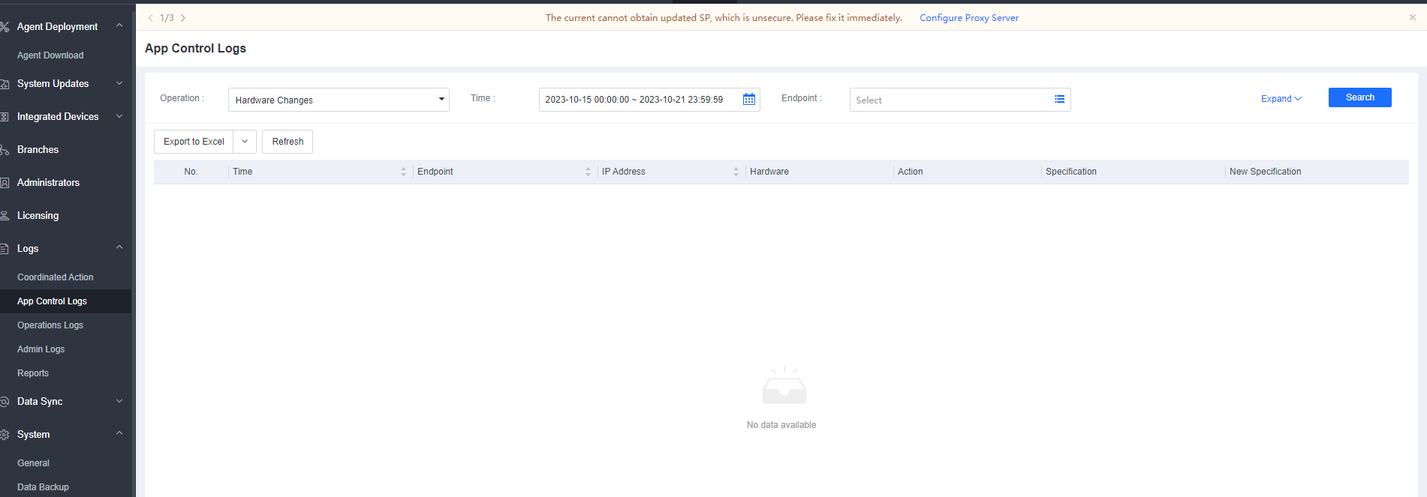Screen dimensions: 1427x497
Task: Click the Endpoint Select input field
Action: point(950,100)
